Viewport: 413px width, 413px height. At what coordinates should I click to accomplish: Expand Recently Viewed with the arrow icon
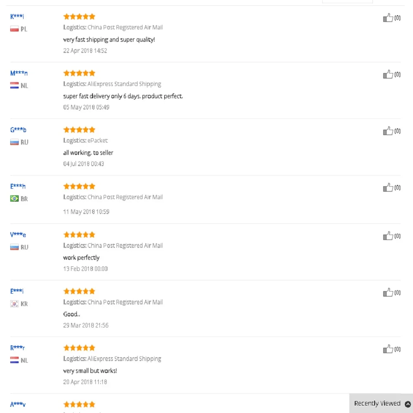[408, 404]
